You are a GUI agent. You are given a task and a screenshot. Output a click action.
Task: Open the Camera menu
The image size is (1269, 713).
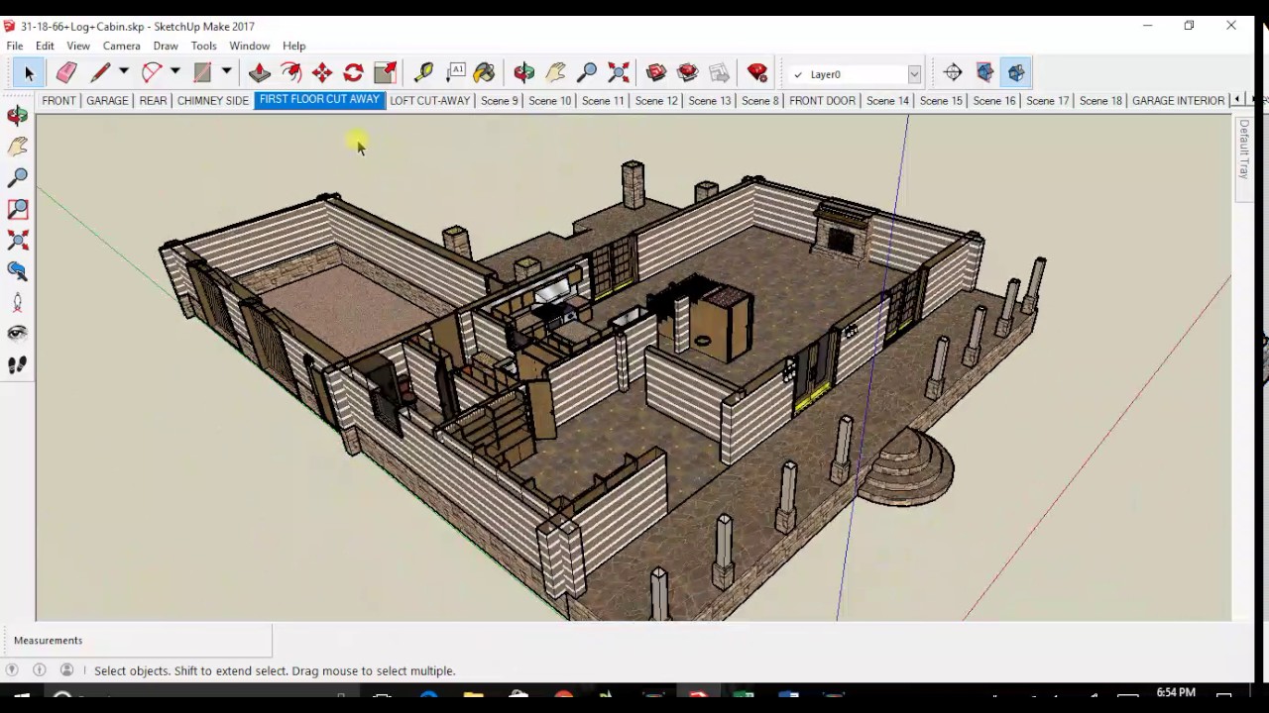121,46
